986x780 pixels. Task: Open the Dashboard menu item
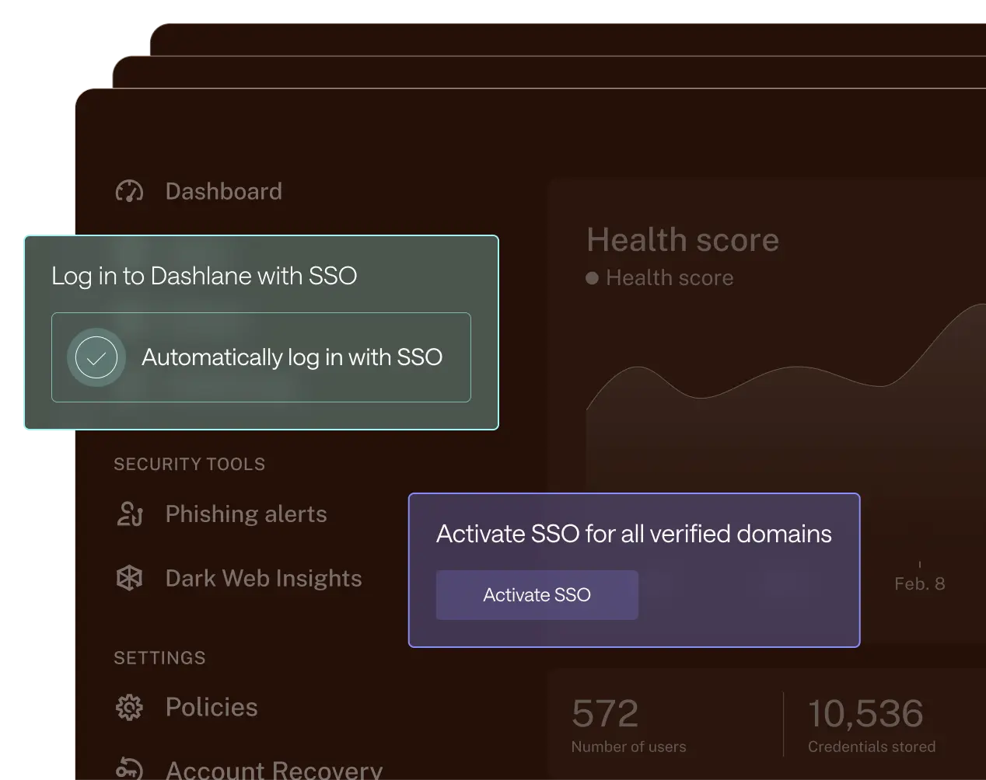tap(223, 191)
